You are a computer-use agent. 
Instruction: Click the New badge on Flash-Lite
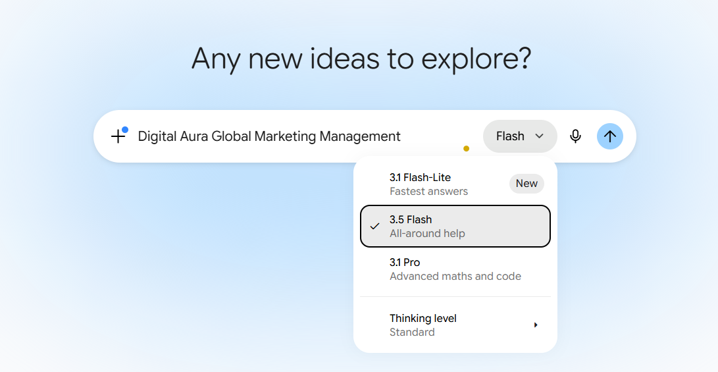tap(526, 184)
